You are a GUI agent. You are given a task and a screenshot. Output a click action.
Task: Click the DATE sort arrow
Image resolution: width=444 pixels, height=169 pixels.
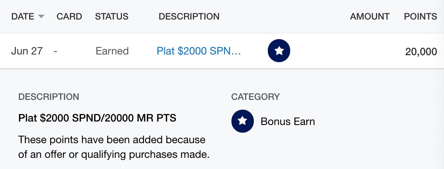(41, 16)
